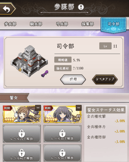Click the 詳細 details button
Viewport: 129px width, 162px height.
[73, 79]
